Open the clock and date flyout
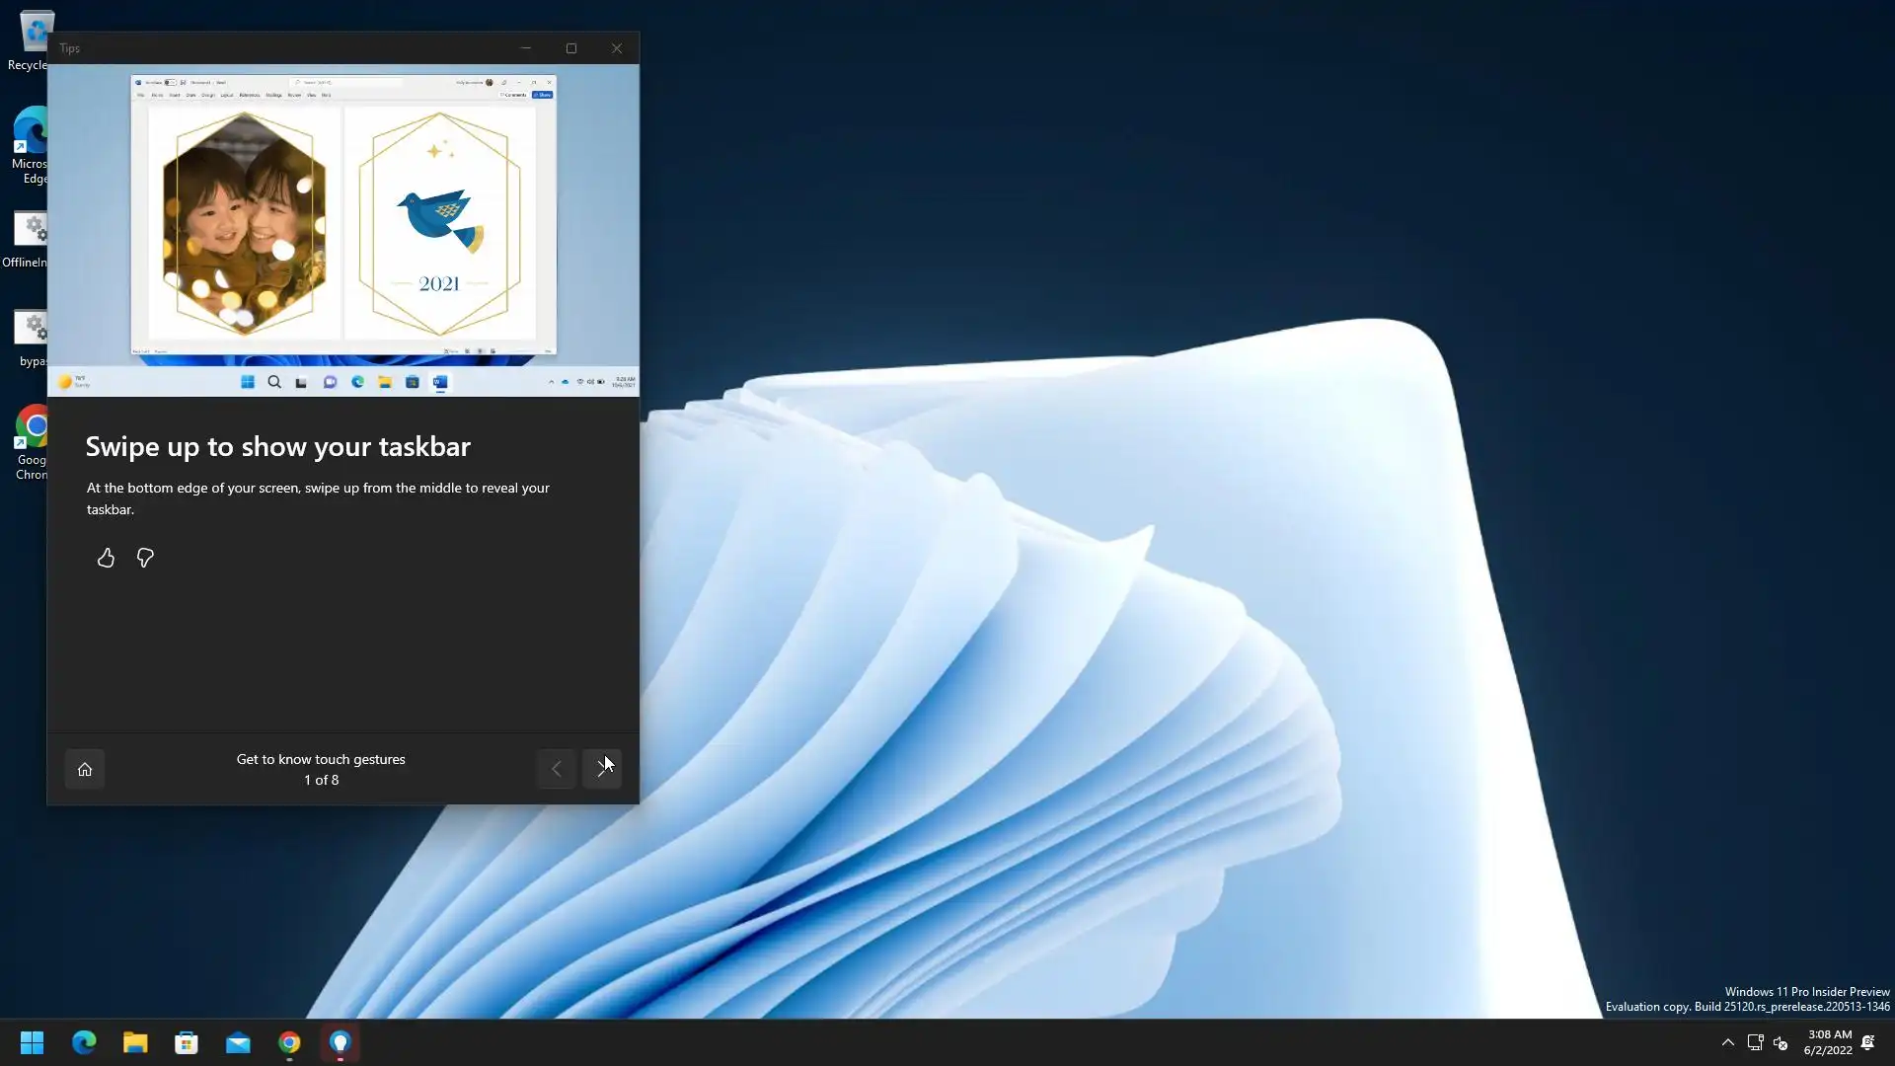 (1828, 1042)
